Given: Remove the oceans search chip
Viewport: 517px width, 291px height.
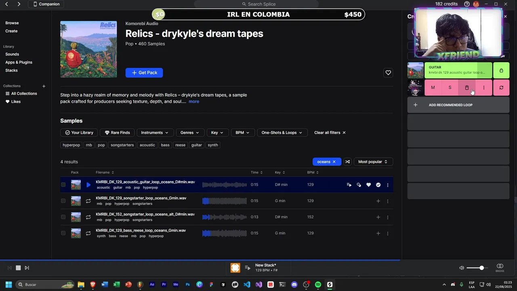Looking at the screenshot, I should (x=334, y=162).
